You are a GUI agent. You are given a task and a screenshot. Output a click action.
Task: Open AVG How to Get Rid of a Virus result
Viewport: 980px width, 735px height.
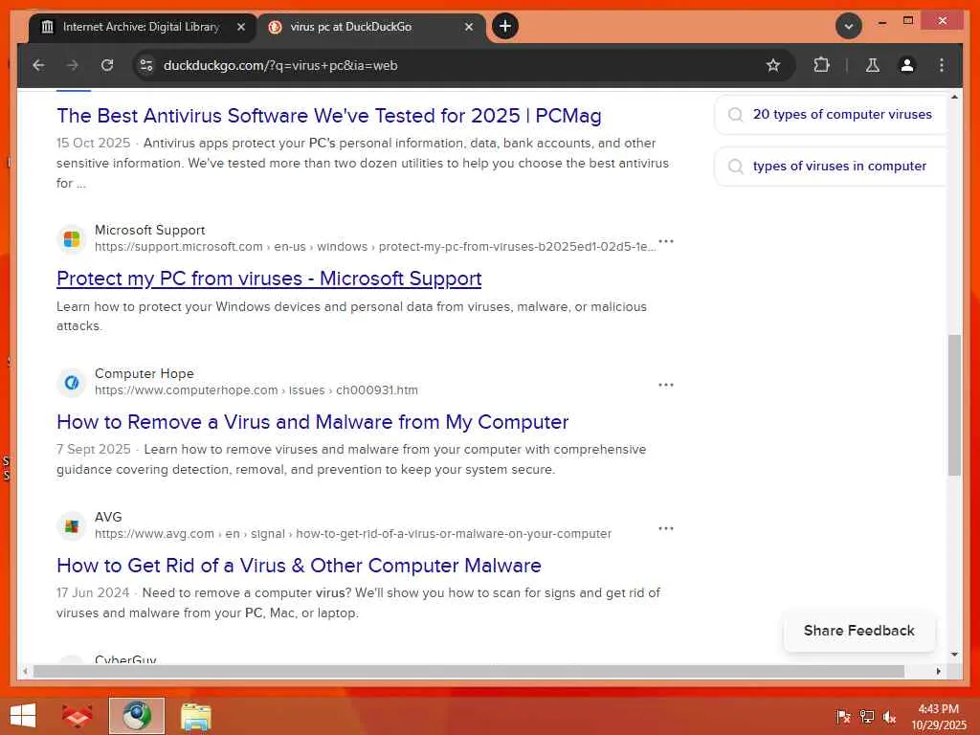coord(299,566)
